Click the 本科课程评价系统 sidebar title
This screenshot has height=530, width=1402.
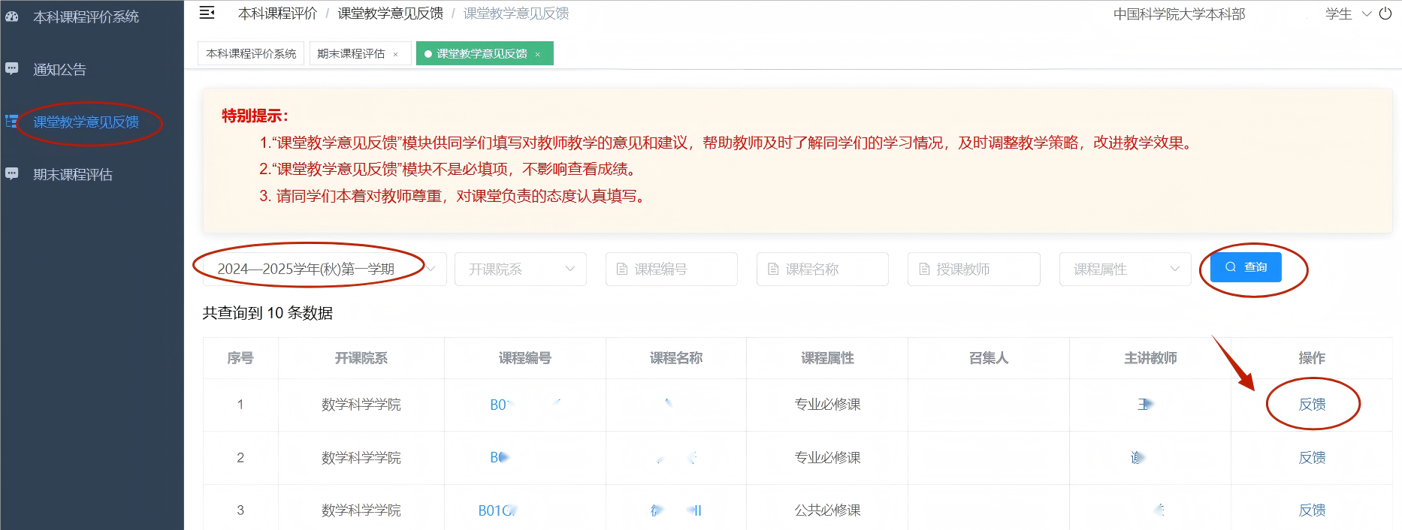[x=86, y=17]
